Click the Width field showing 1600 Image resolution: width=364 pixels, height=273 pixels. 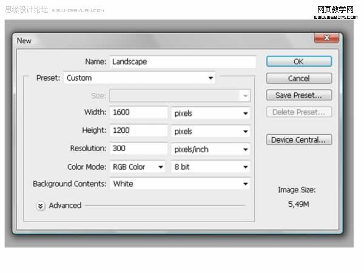pos(138,112)
